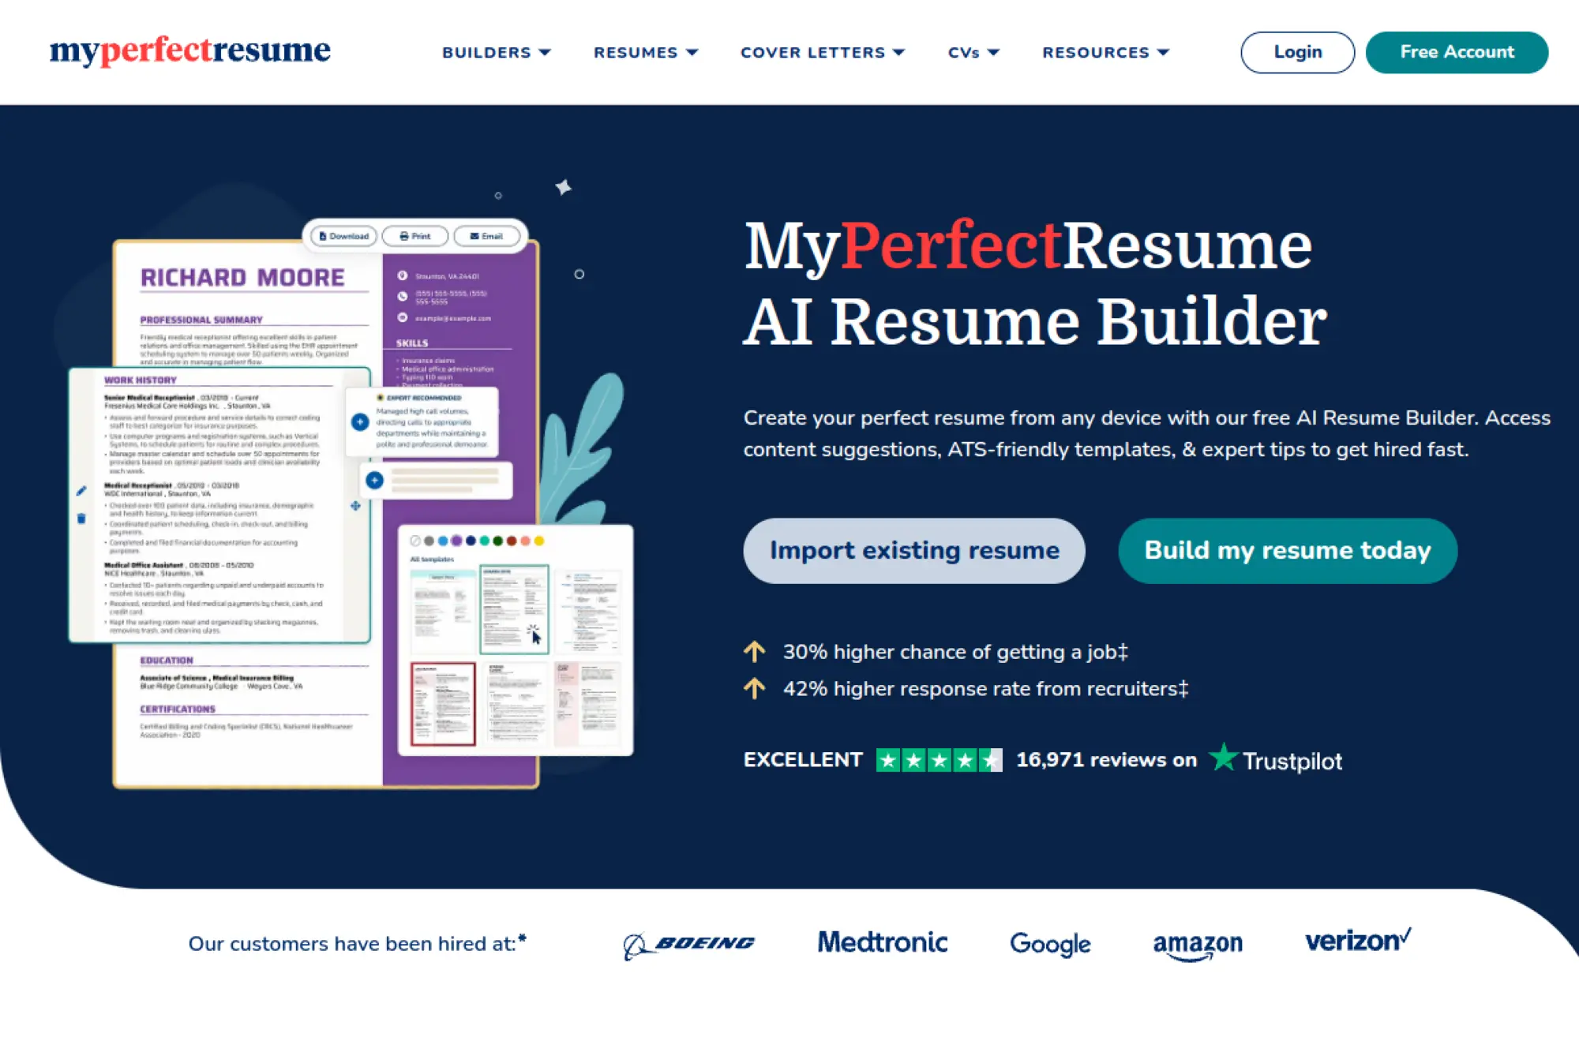Select the red-bordered resume template thumbnail
This screenshot has height=1052, width=1579.
pyautogui.click(x=443, y=704)
